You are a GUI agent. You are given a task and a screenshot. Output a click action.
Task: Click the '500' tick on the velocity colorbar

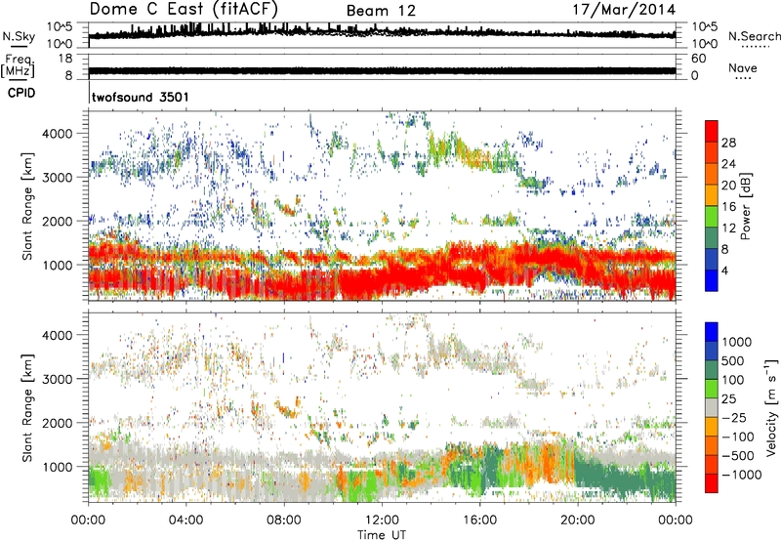click(x=733, y=361)
